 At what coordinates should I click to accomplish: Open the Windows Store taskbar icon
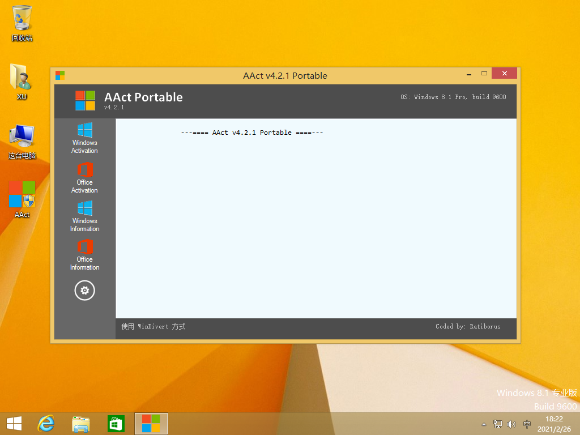click(x=116, y=423)
